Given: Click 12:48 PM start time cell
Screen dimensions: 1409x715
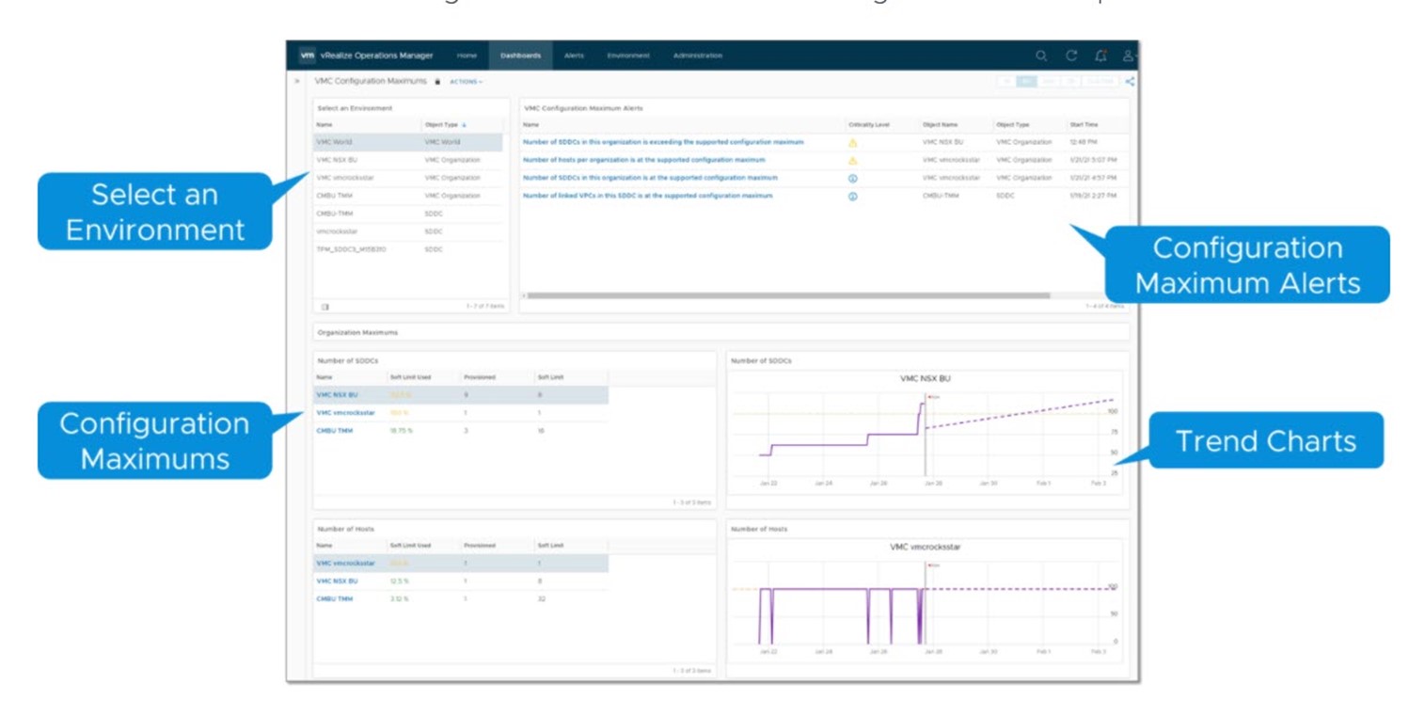Looking at the screenshot, I should pos(1084,142).
